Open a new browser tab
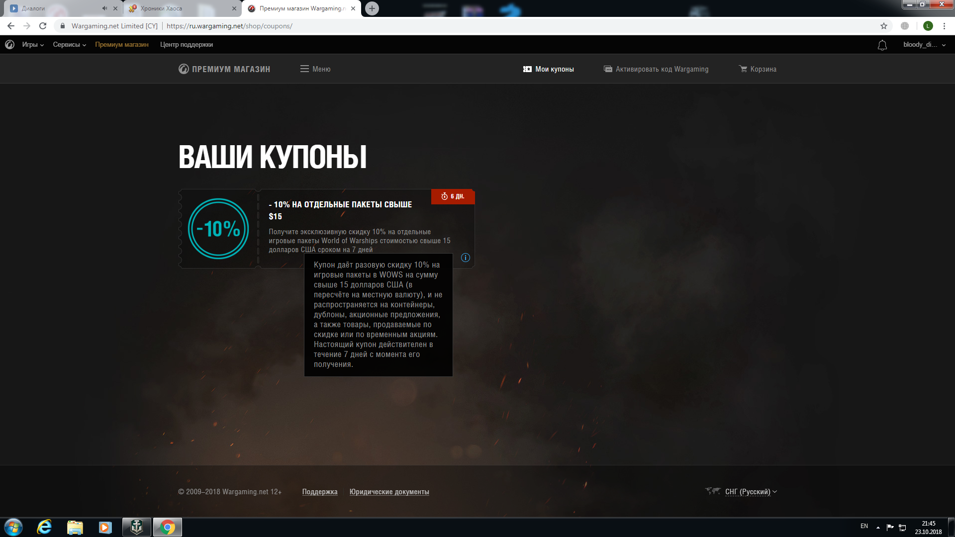 pyautogui.click(x=372, y=8)
